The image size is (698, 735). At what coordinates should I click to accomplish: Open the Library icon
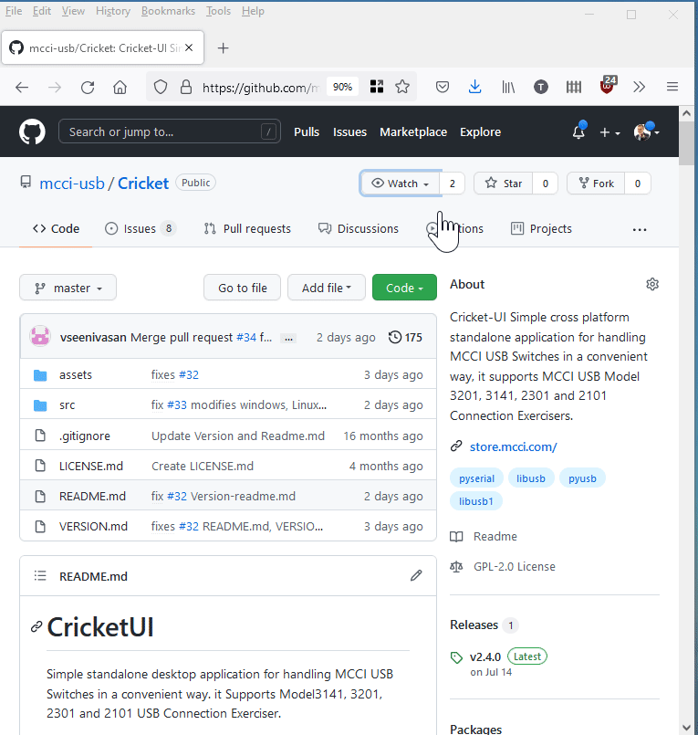pos(508,87)
